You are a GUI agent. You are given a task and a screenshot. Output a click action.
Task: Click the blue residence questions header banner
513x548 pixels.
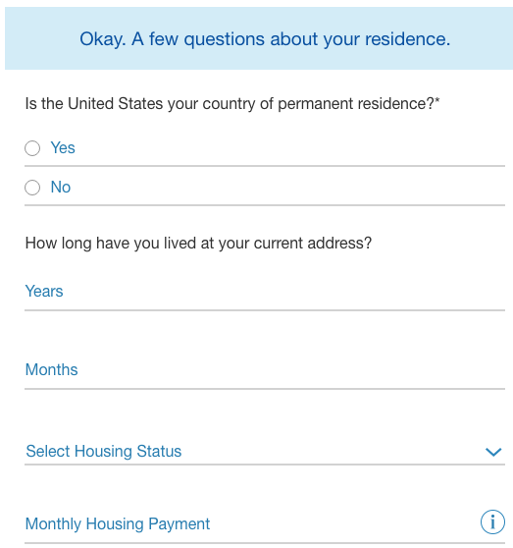click(259, 38)
